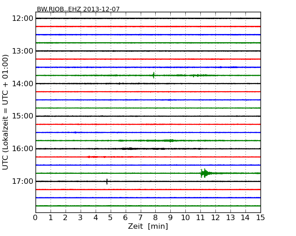Click the 16:00 time axis label
Screen dimensions: 296x236
point(22,149)
